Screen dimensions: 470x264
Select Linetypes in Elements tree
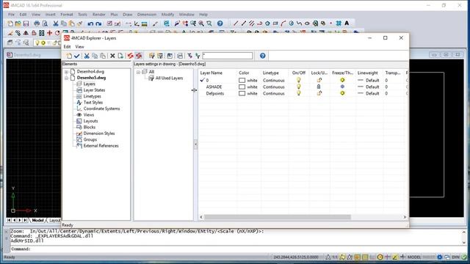pyautogui.click(x=92, y=96)
